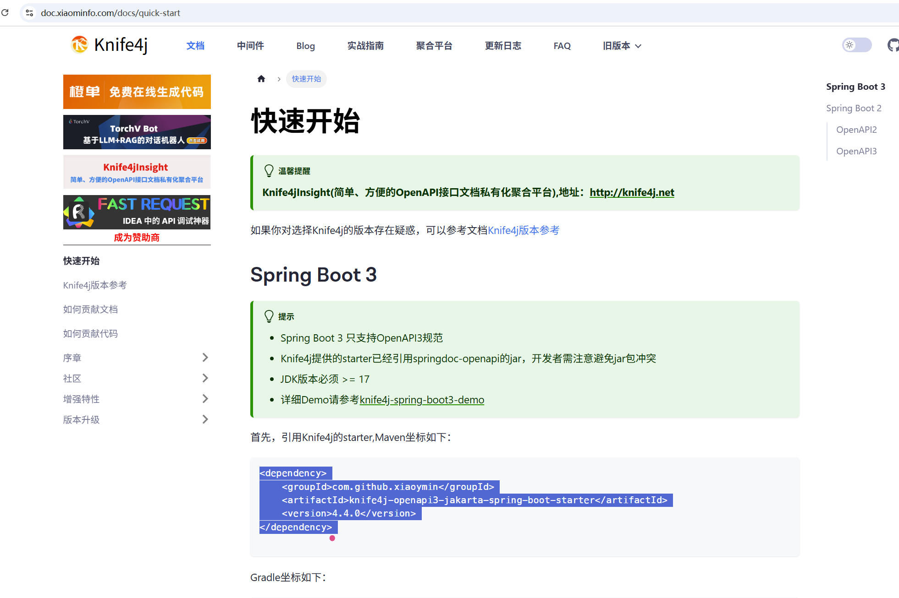The width and height of the screenshot is (899, 598).
Task: Click the Fast Request IDEA plugin banner
Action: [137, 212]
